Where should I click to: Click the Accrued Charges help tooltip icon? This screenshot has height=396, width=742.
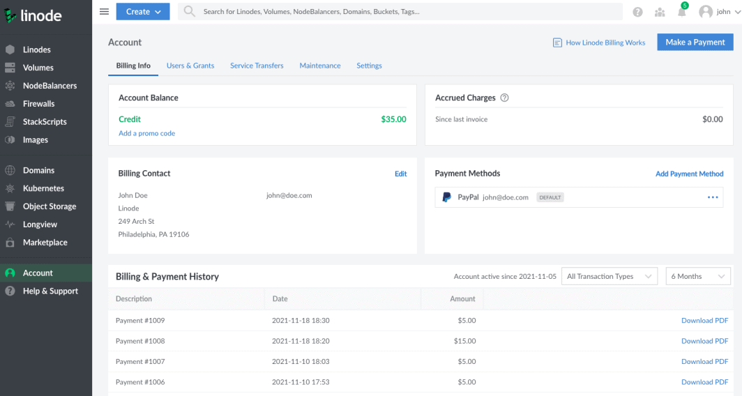505,98
